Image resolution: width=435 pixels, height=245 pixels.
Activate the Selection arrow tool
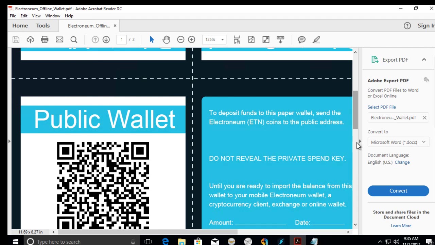tap(152, 39)
